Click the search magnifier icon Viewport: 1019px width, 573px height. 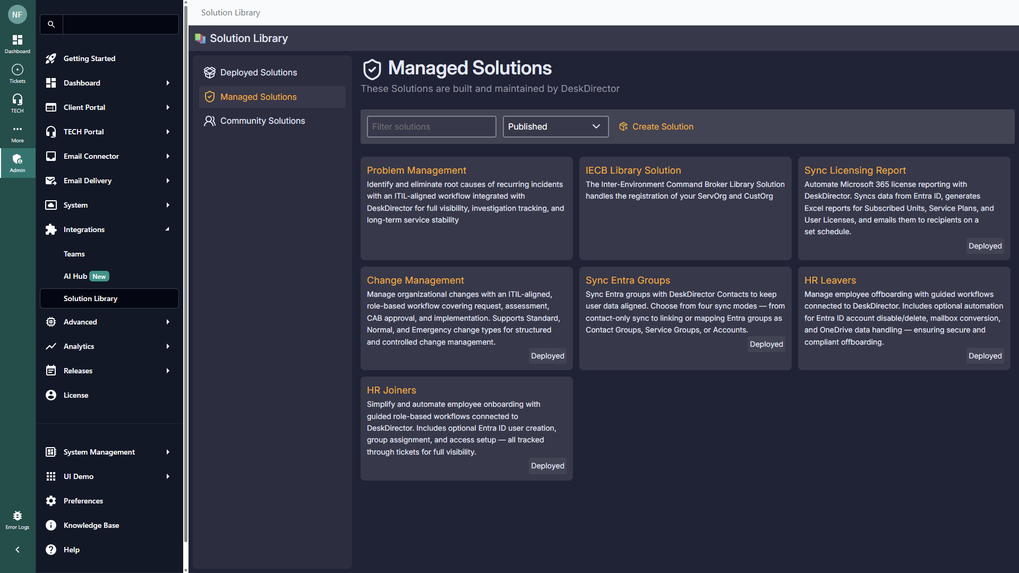pos(52,24)
